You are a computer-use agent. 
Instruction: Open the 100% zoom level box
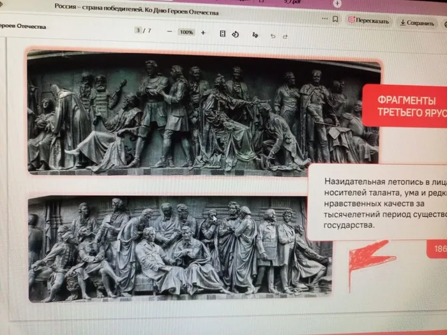click(x=186, y=32)
